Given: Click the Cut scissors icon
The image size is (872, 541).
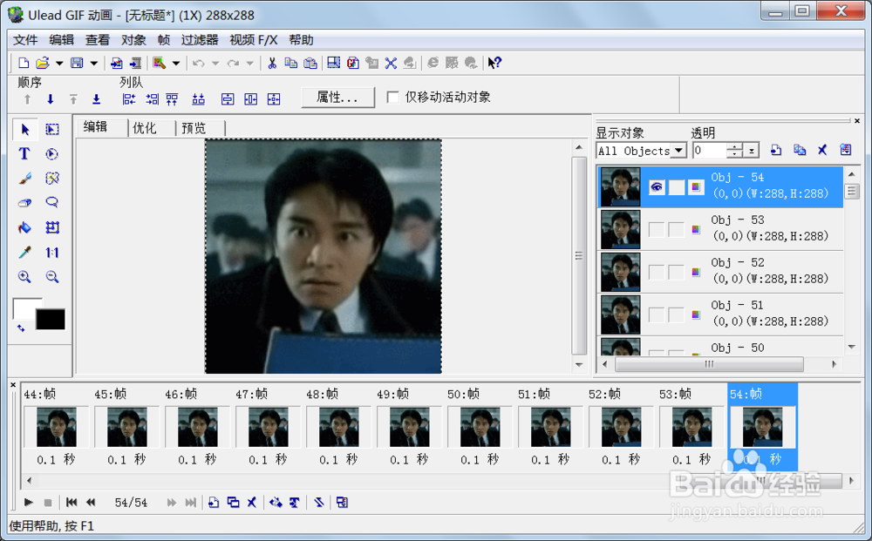Looking at the screenshot, I should (272, 63).
